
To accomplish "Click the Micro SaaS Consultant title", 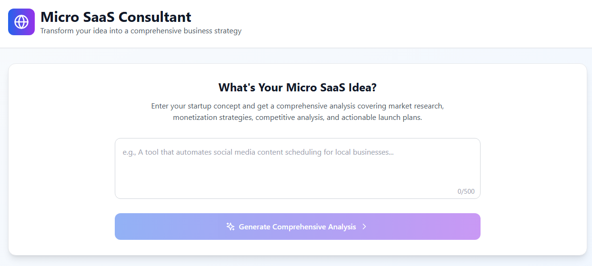I will 116,17.
